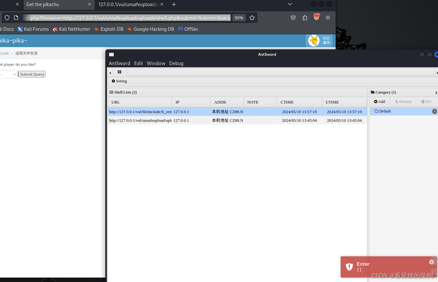The height and width of the screenshot is (282, 438).
Task: Open Kali NetHunter bookmark
Action: coord(71,29)
